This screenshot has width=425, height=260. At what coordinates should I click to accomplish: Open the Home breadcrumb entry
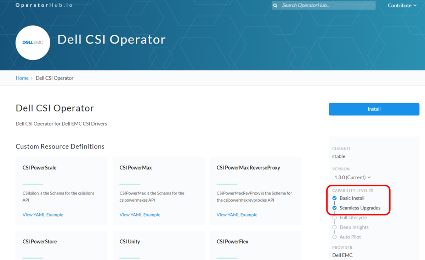click(22, 78)
